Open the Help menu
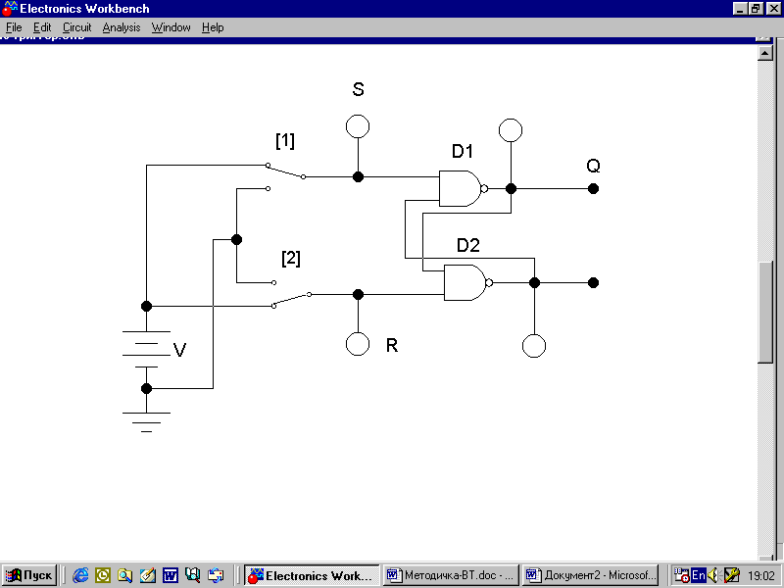784x588 pixels. (x=213, y=27)
